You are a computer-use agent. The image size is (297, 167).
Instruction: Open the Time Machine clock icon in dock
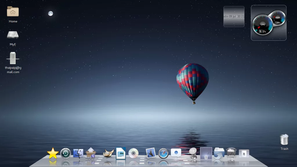(x=66, y=153)
